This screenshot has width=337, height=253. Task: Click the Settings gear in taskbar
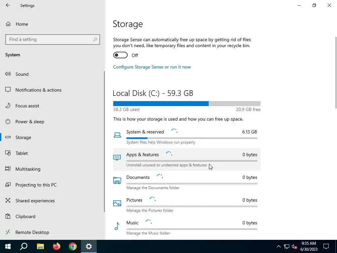pyautogui.click(x=89, y=246)
